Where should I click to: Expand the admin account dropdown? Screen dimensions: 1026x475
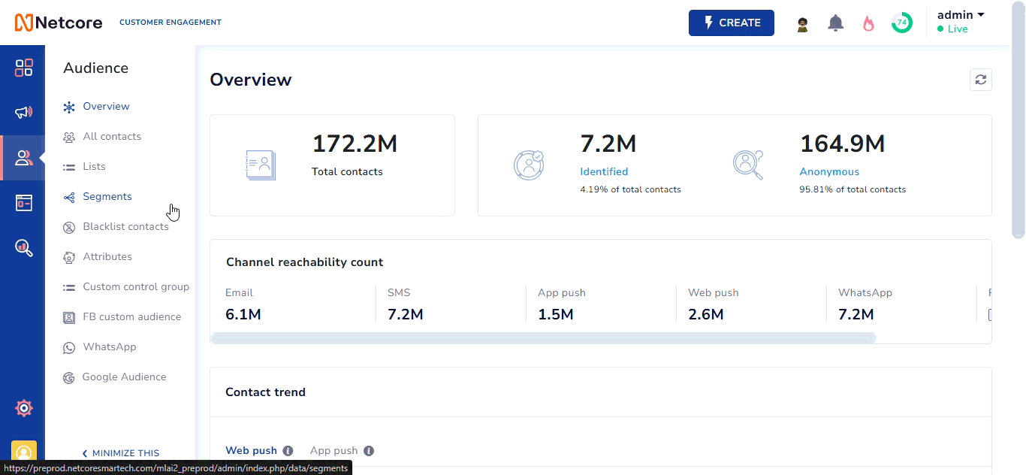pyautogui.click(x=961, y=15)
